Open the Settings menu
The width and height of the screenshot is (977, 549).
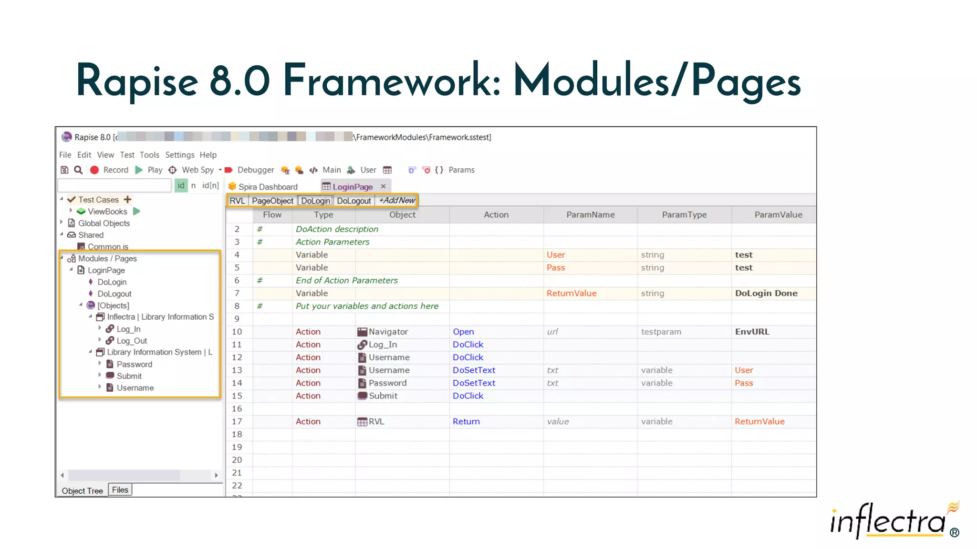pyautogui.click(x=180, y=155)
